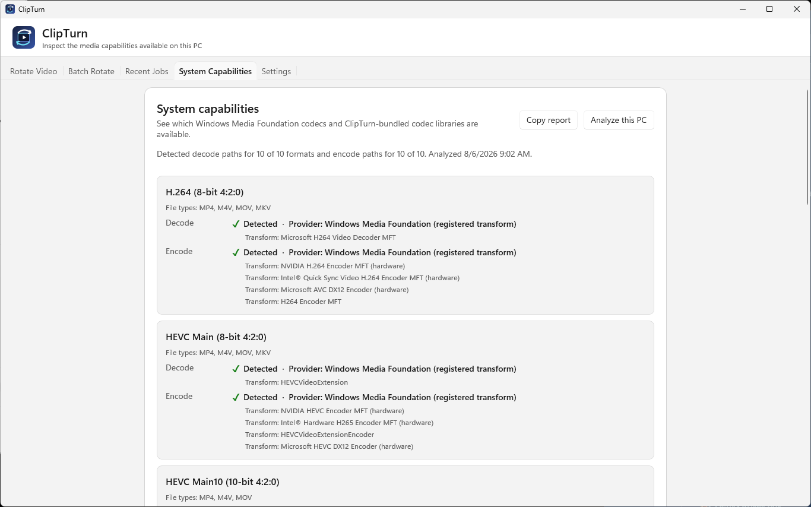Click the "ClipTurn" title in the app header
Screen dimensions: 811x507
[65, 33]
